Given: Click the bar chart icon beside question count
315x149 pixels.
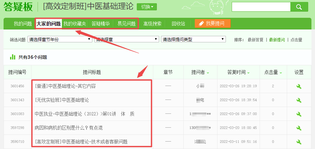Looking at the screenshot, I should point(13,57).
